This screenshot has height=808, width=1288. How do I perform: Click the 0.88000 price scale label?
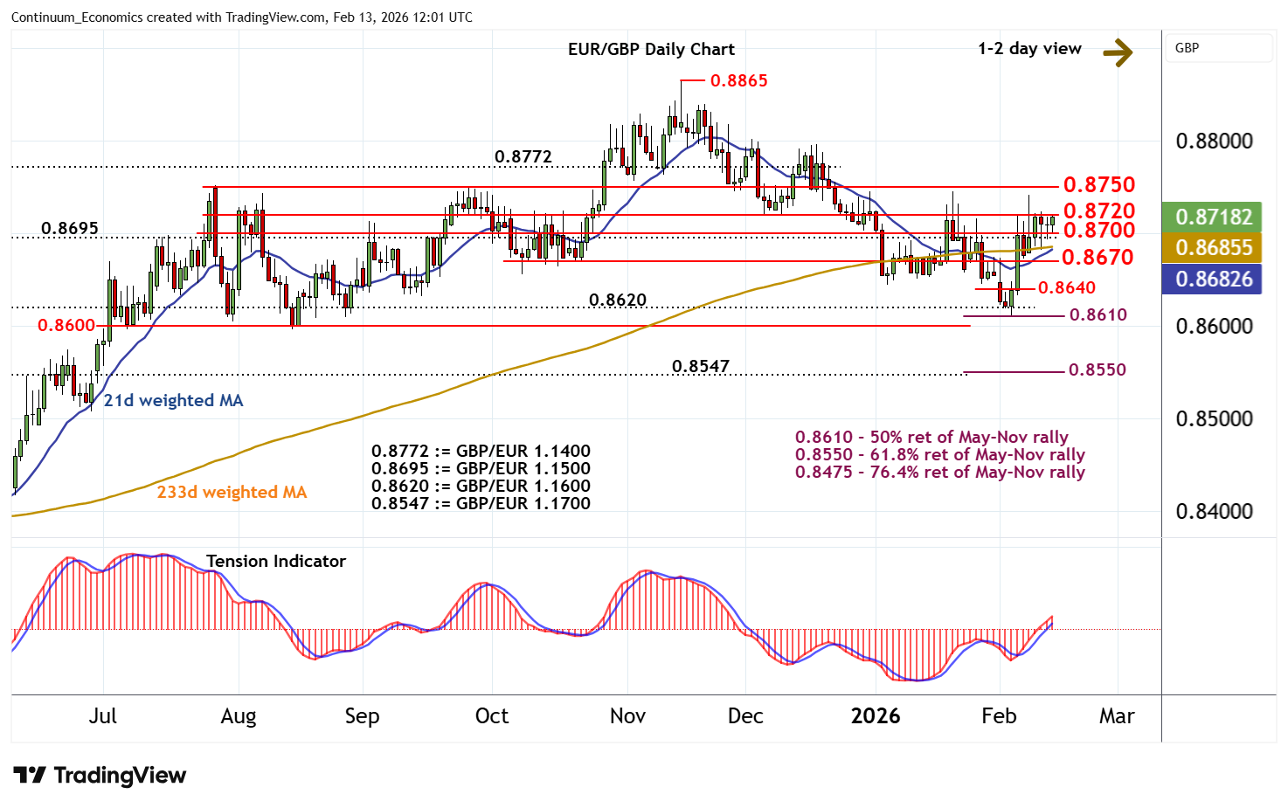click(1214, 142)
